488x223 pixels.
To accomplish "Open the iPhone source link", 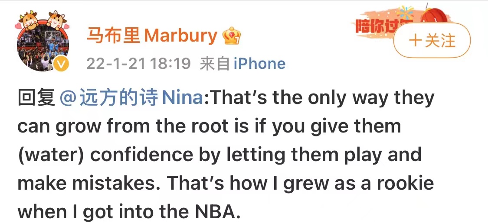I will click(x=259, y=64).
